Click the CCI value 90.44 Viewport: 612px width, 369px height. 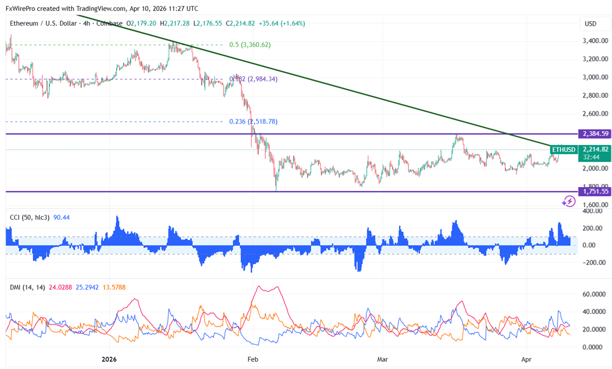point(61,218)
